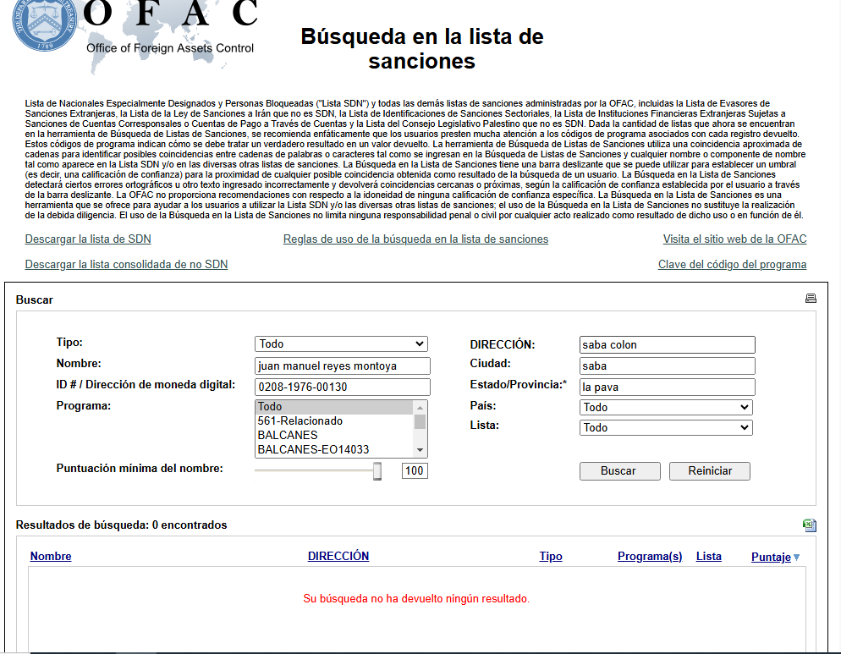Open the Tipo dropdown

click(x=341, y=344)
